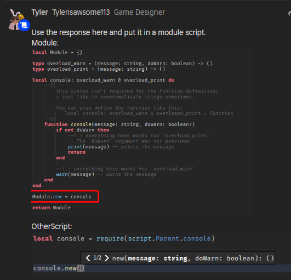291x280 pixels.
Task: Click the 'Module:' heading
Action: point(45,43)
